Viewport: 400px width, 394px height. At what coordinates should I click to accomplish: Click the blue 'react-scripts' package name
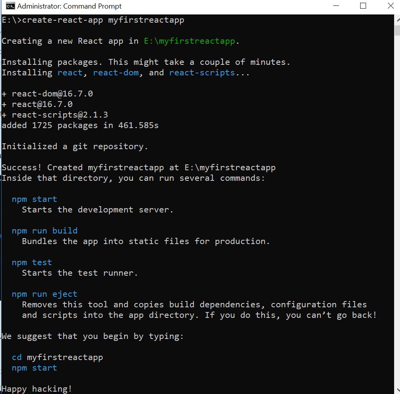pos(202,73)
